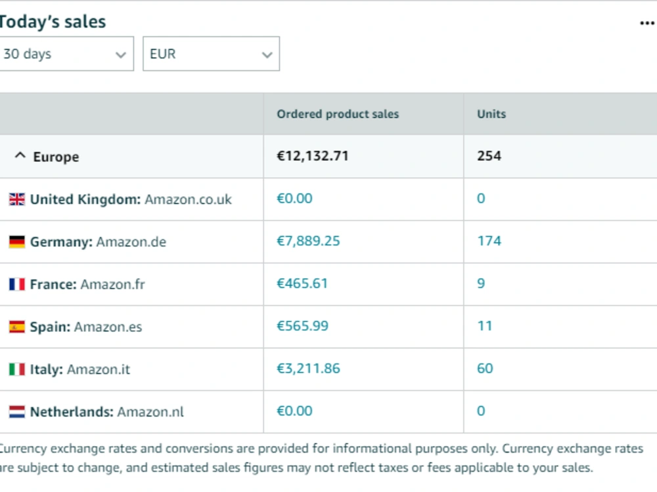657x492 pixels.
Task: Click the Italy flag icon
Action: (x=17, y=369)
